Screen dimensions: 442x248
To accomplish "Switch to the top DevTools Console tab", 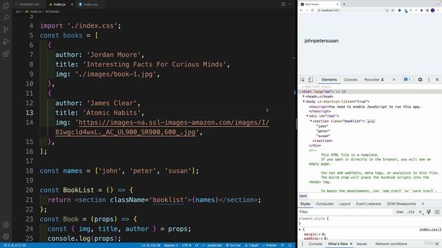I will 350,80.
